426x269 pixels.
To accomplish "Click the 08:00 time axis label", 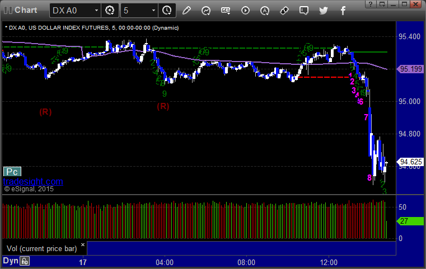I will 246,262.
